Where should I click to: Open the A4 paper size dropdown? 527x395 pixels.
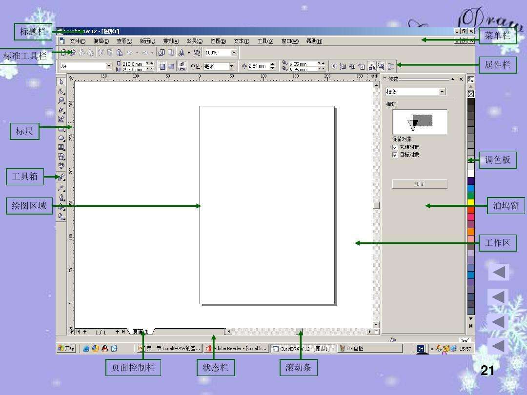point(108,66)
